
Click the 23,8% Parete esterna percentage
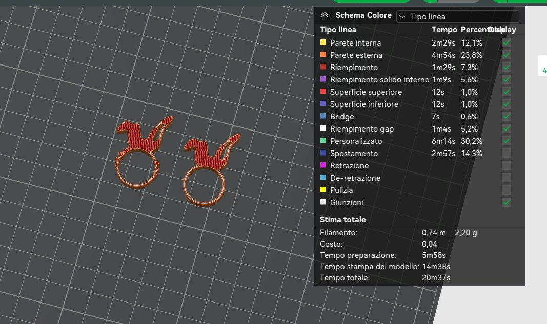tap(472, 55)
